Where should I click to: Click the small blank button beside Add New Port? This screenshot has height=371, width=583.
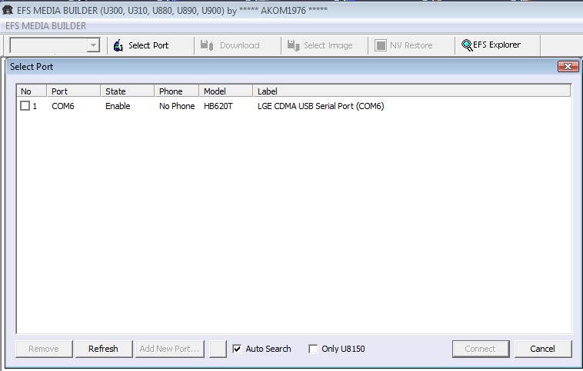tap(218, 349)
